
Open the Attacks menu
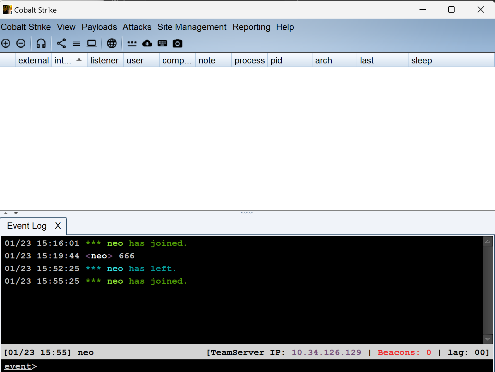click(x=137, y=27)
